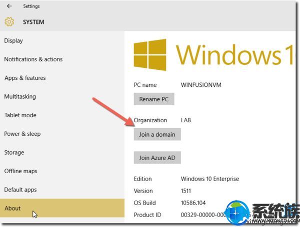Click the Organization label
Screen dimensions: 300x227
pyautogui.click(x=150, y=120)
